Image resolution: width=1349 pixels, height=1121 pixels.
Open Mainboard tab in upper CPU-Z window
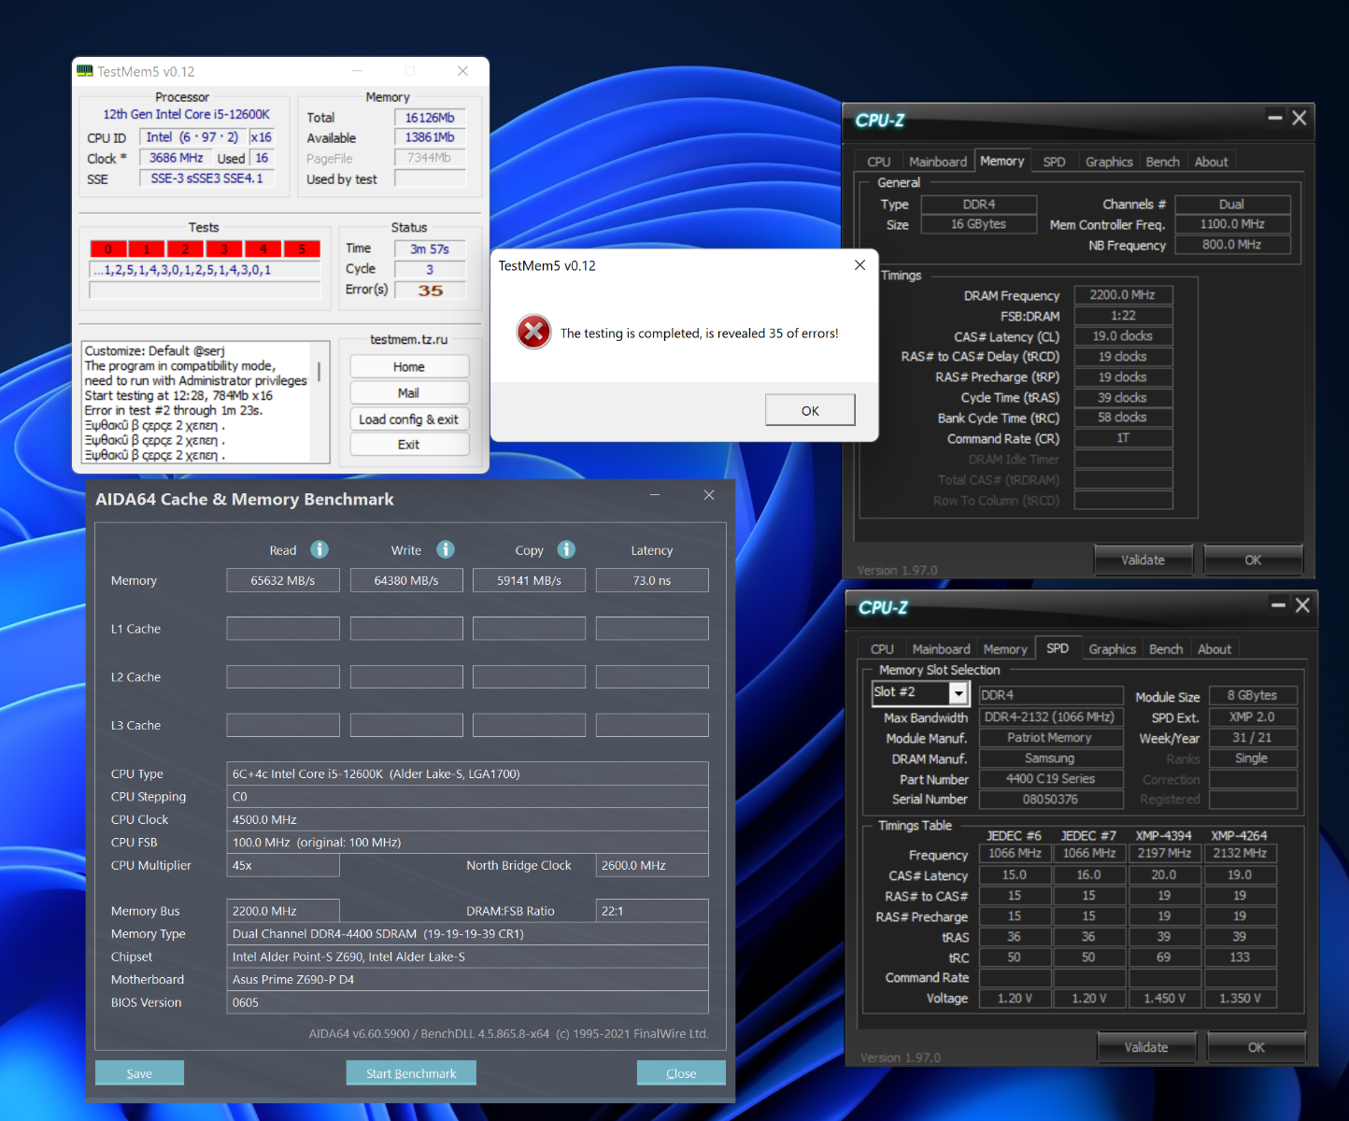pos(938,162)
